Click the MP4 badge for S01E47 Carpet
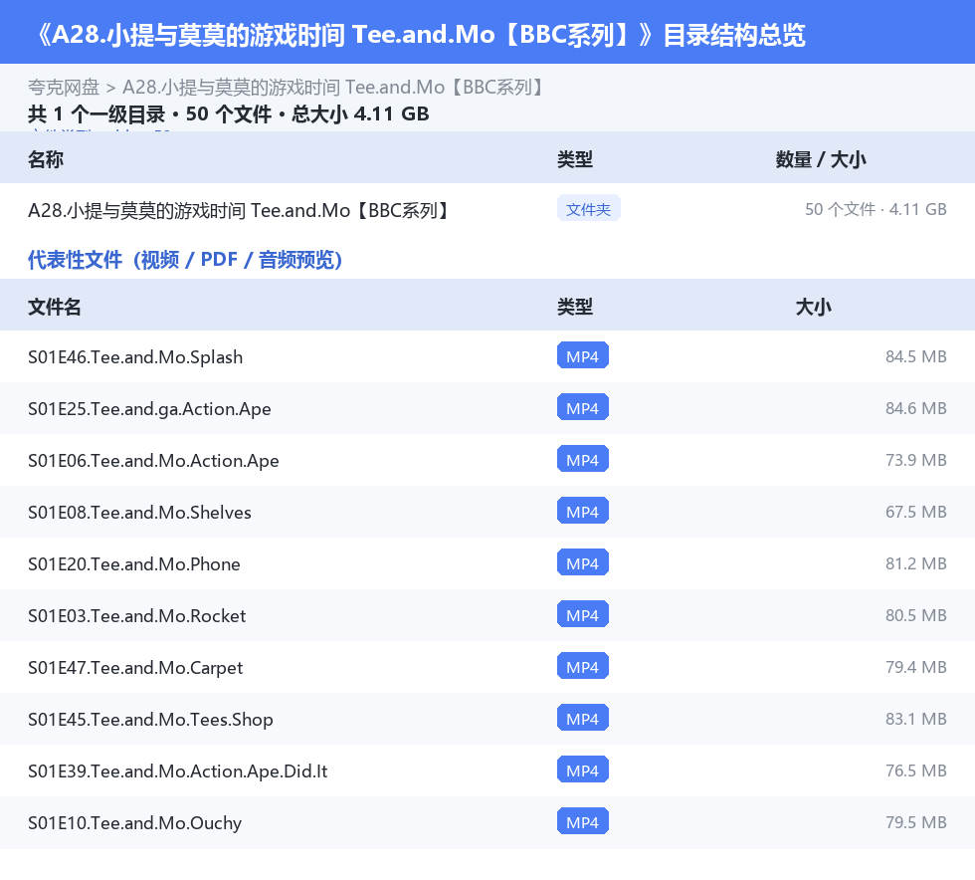Screen dimensions: 975x880 click(x=583, y=666)
